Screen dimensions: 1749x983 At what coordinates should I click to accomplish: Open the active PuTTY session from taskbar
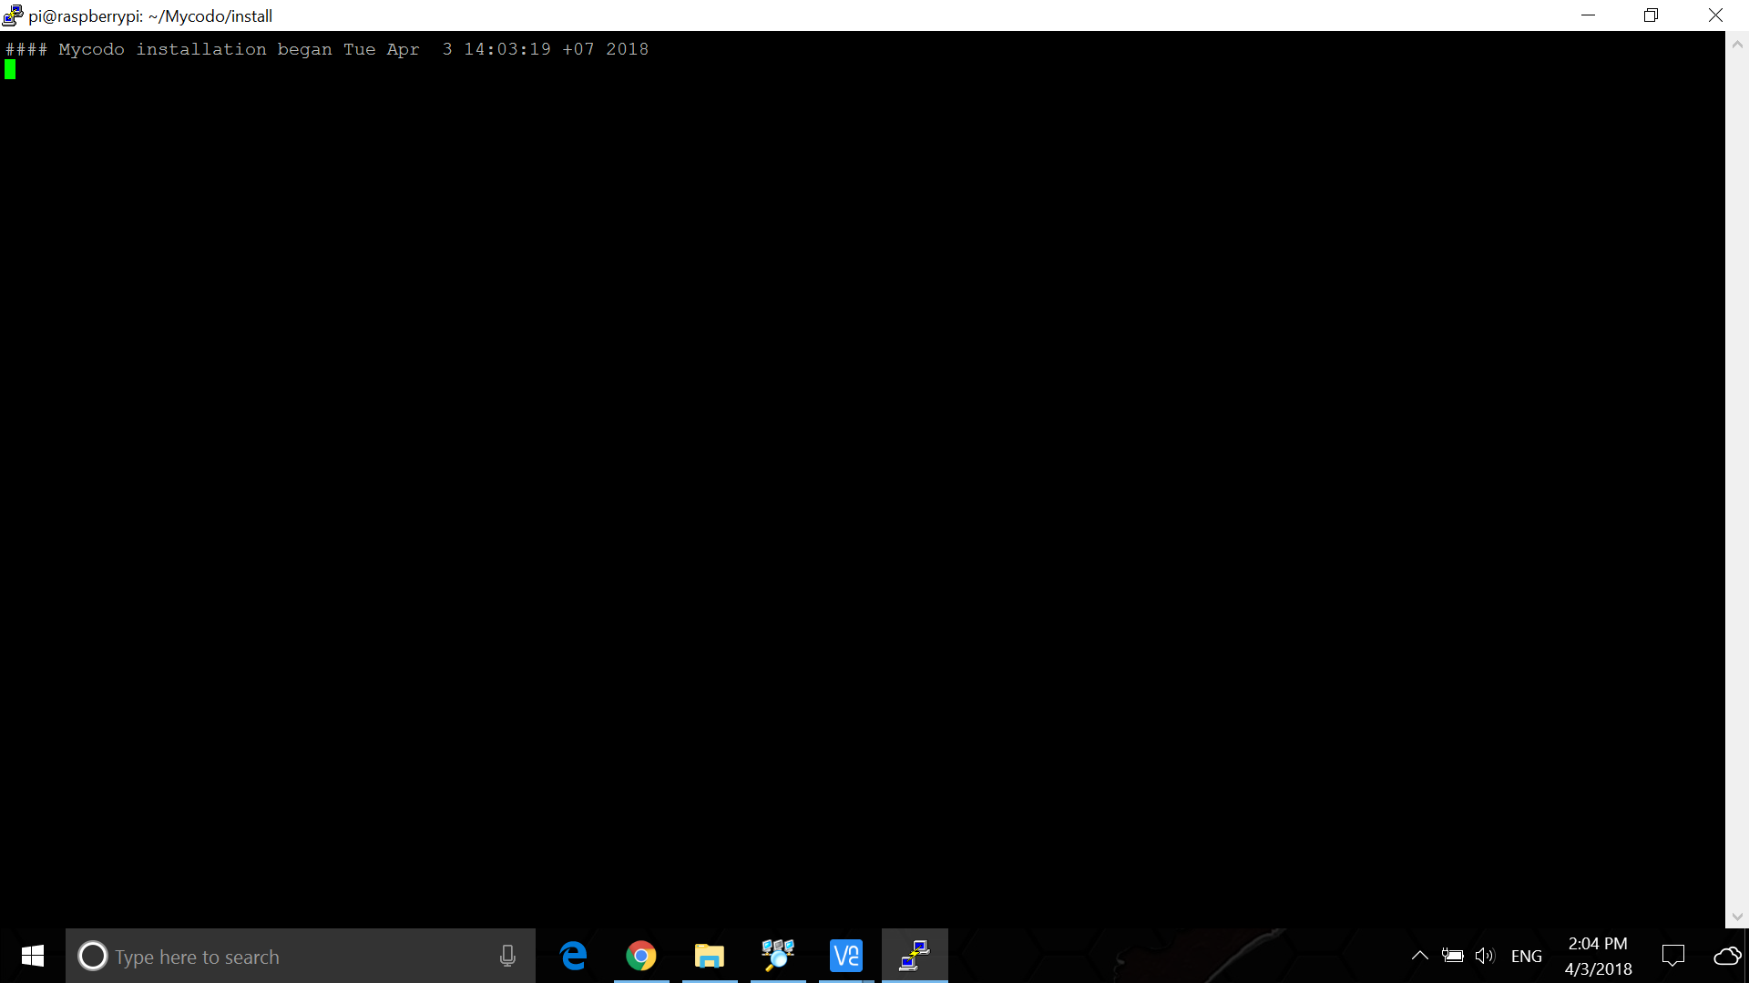(x=914, y=956)
